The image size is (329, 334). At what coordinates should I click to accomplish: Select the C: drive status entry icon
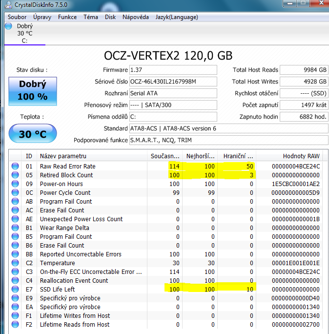pos(8,26)
